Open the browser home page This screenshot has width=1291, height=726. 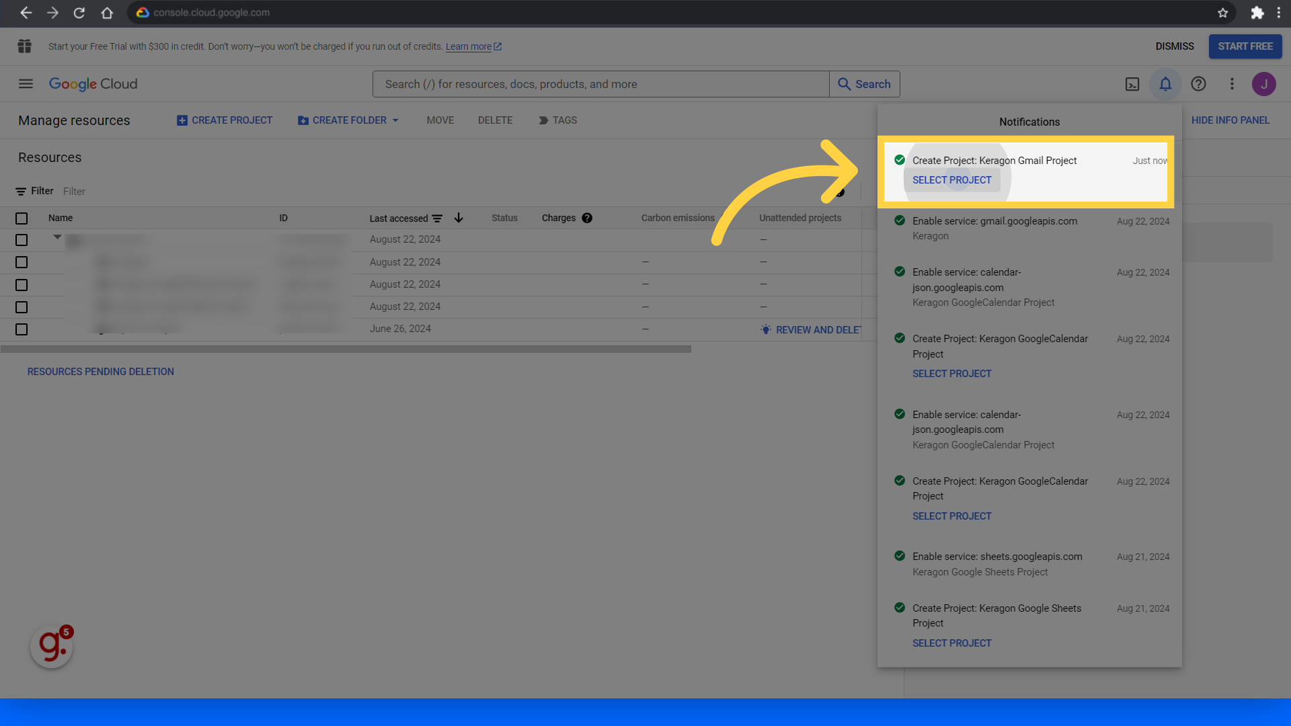tap(107, 13)
